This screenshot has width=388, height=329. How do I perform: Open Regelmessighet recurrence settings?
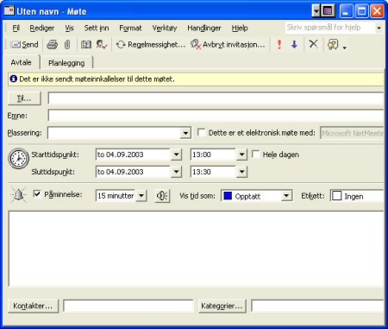150,45
